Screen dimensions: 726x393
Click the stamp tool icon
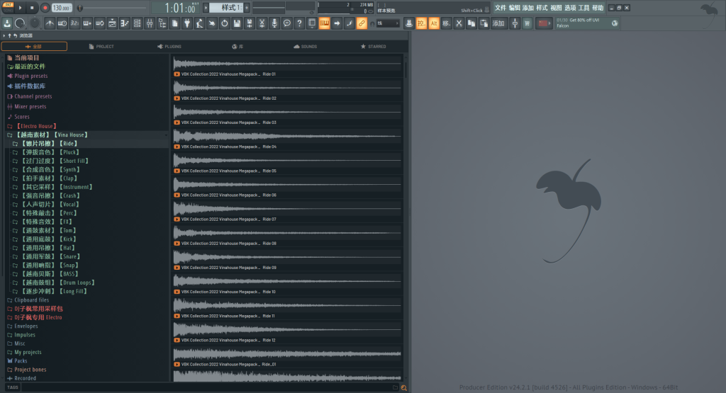(409, 23)
